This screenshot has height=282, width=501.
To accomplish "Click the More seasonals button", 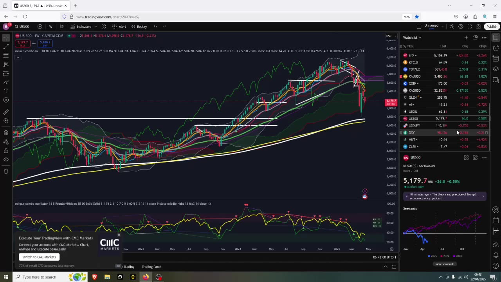I will [445, 264].
